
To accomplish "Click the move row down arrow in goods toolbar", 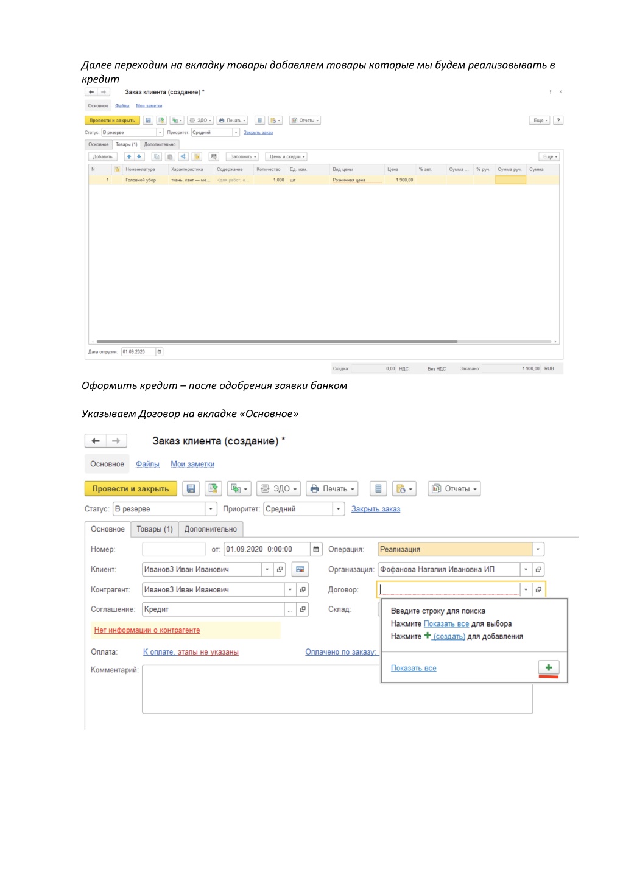I will pos(139,156).
